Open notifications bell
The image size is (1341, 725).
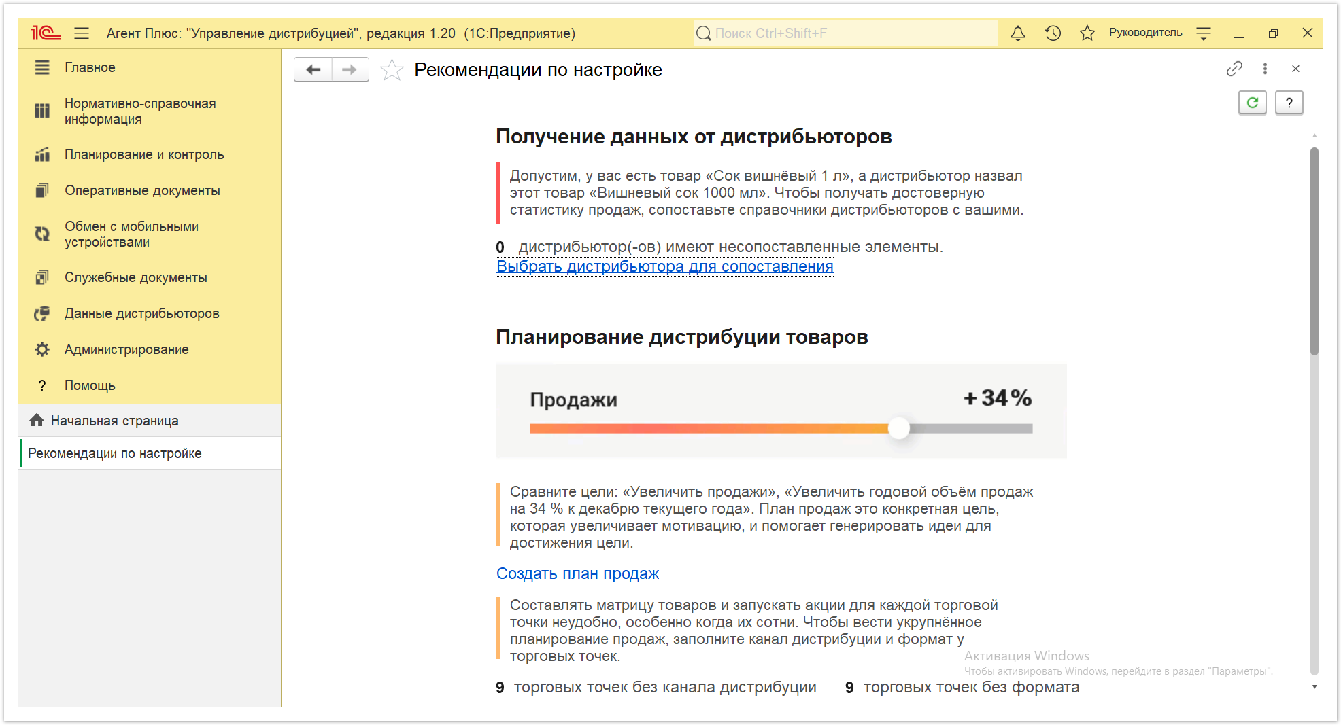tap(1018, 33)
